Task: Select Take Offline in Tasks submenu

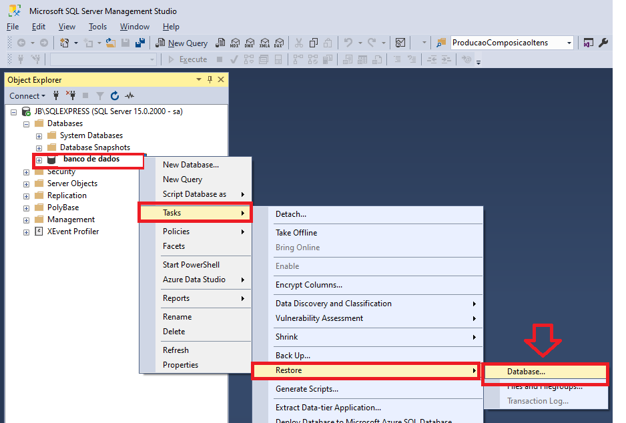Action: (368, 233)
